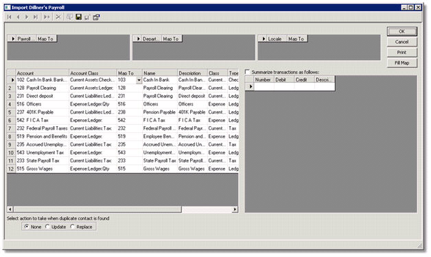Click the Depart column header
Viewport: 431px width, 257px height.
click(152, 38)
